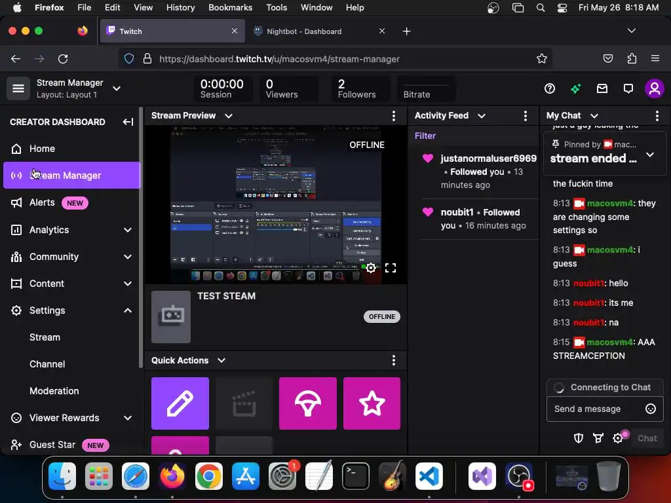This screenshot has height=503, width=671.
Task: List all tabs with Firefox chevron
Action: (x=631, y=31)
